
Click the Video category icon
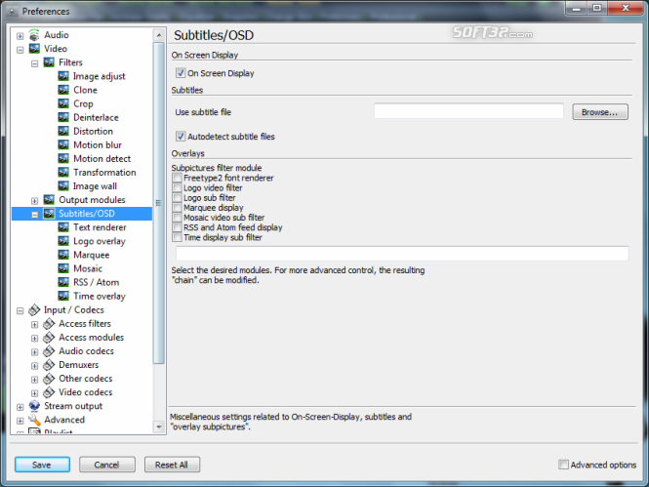pos(34,49)
